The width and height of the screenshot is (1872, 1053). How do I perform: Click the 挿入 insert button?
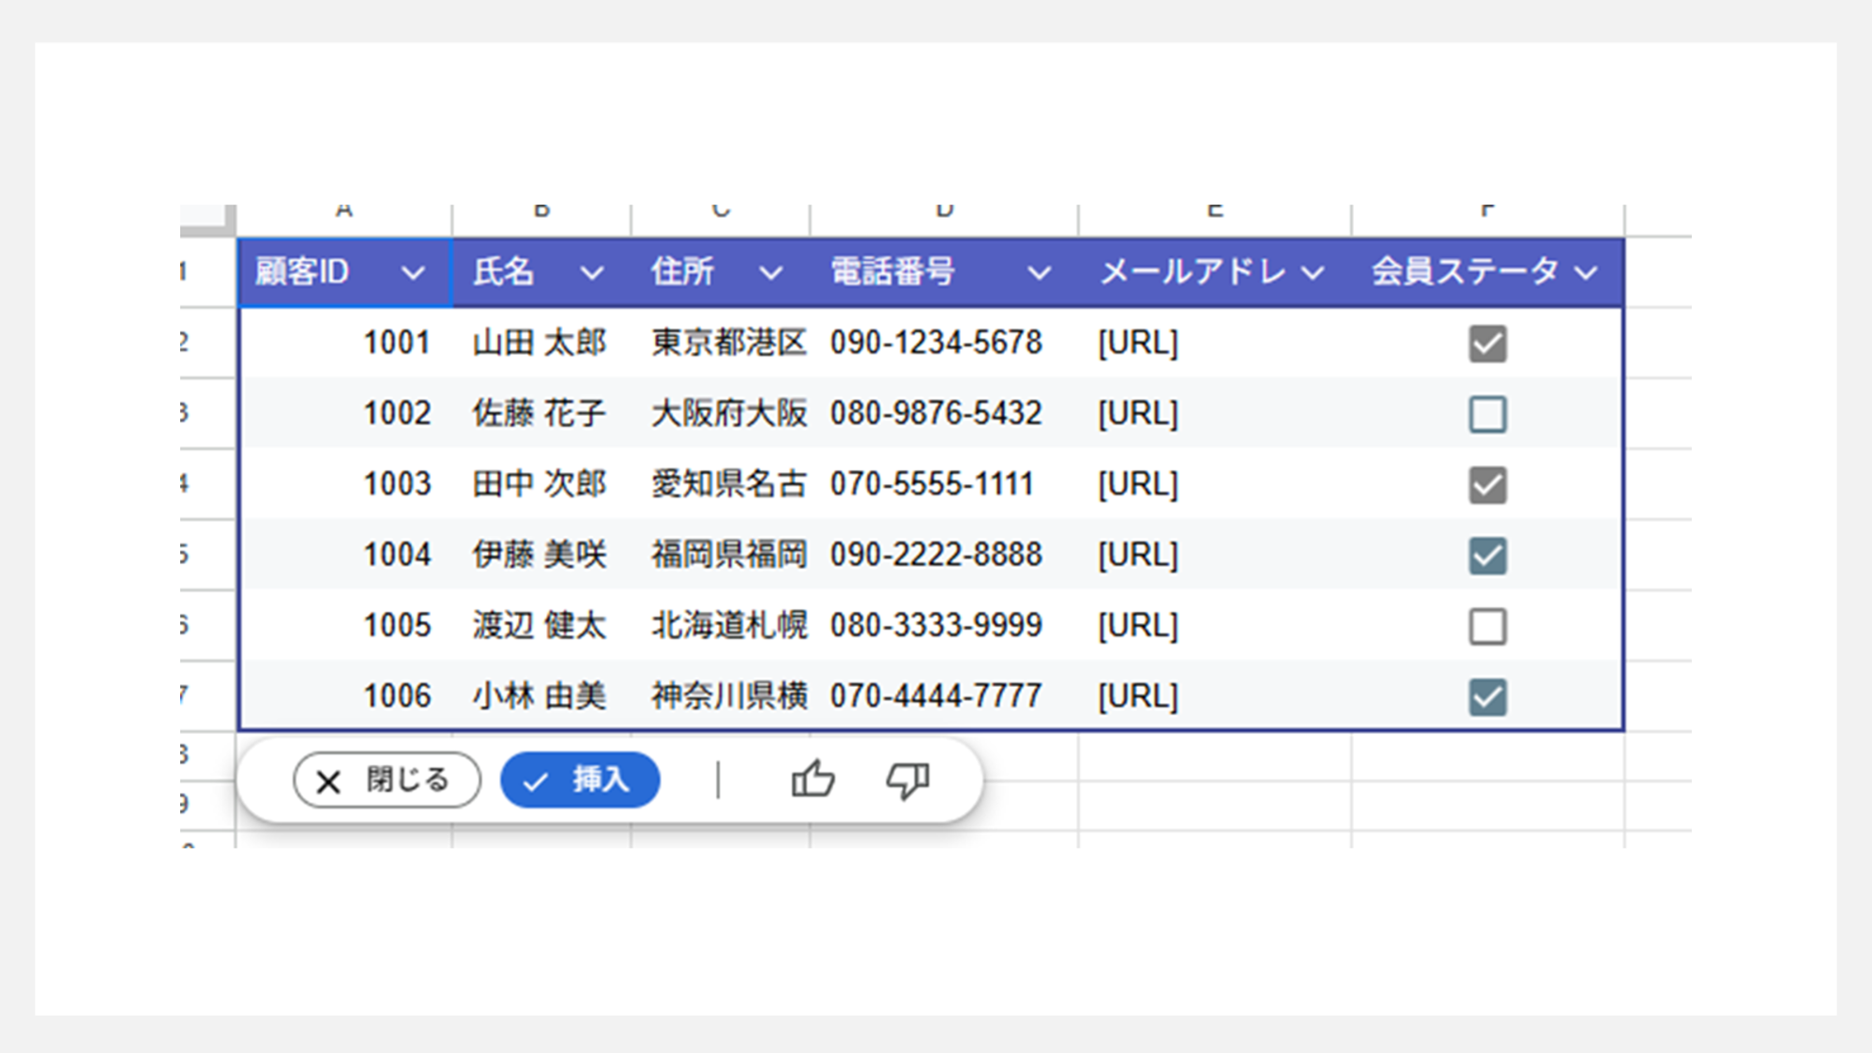[580, 780]
